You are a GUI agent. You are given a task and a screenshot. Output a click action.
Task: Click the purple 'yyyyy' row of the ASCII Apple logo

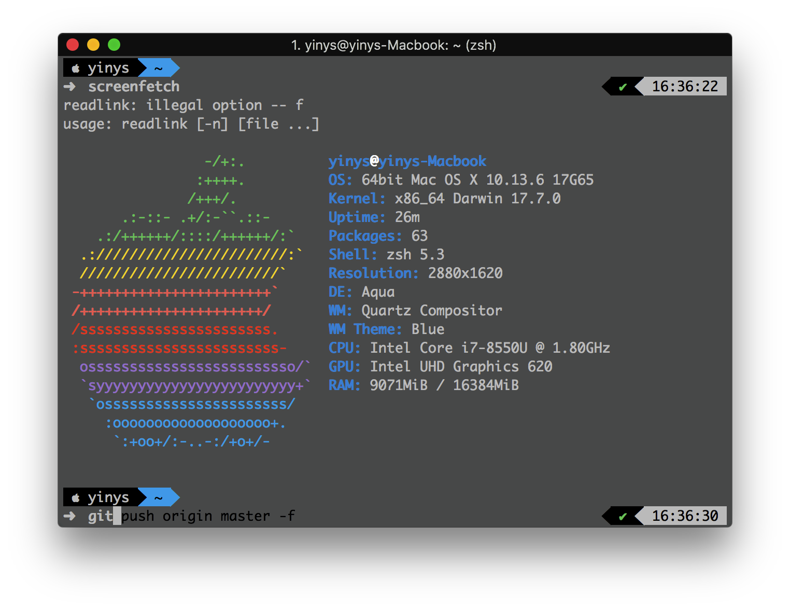pos(196,386)
